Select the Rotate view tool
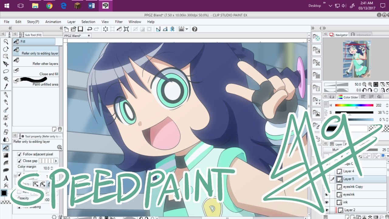The width and height of the screenshot is (389, 219). [x=6, y=49]
